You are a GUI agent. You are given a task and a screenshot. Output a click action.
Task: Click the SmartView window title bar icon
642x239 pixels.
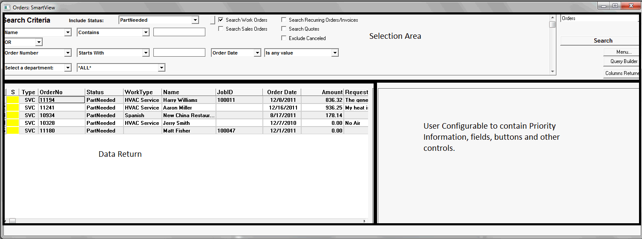pos(7,7)
